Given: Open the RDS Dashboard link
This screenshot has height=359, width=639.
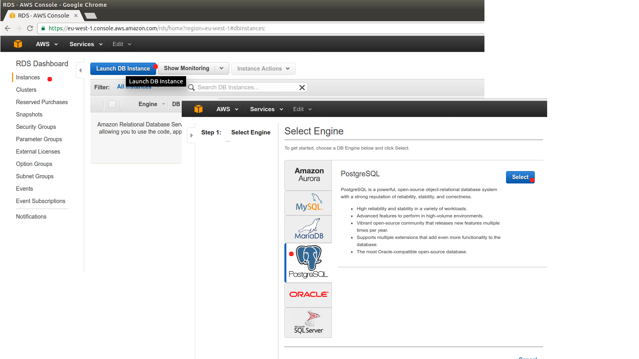Looking at the screenshot, I should 42,64.
